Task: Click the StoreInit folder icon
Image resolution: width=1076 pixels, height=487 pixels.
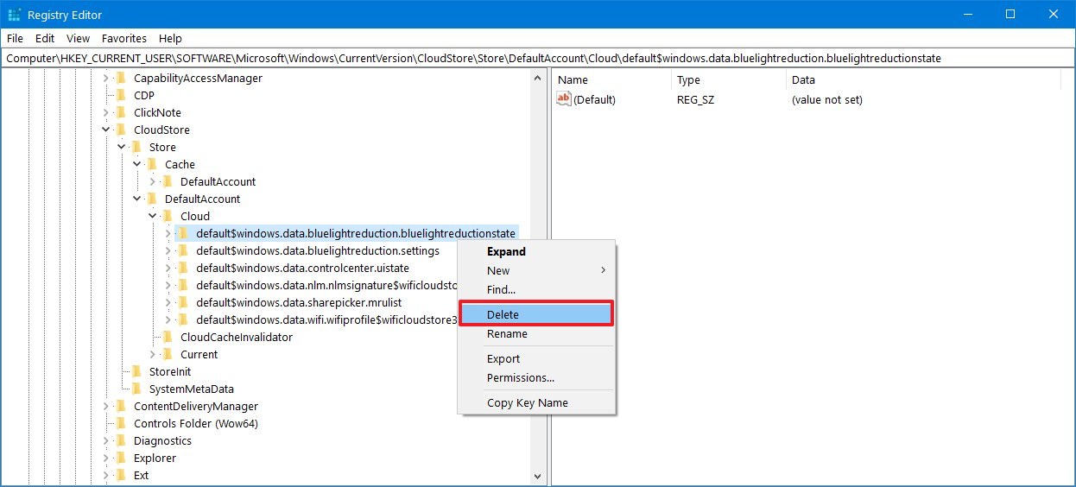Action: (x=136, y=371)
